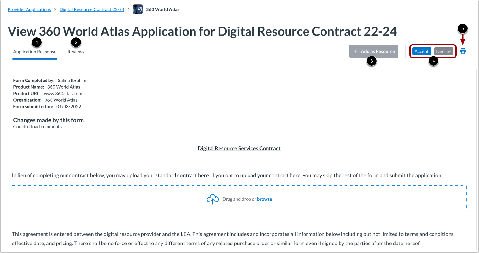Screen dimensions: 479x253
Task: Click the plus icon on Add as Resource
Action: 356,51
